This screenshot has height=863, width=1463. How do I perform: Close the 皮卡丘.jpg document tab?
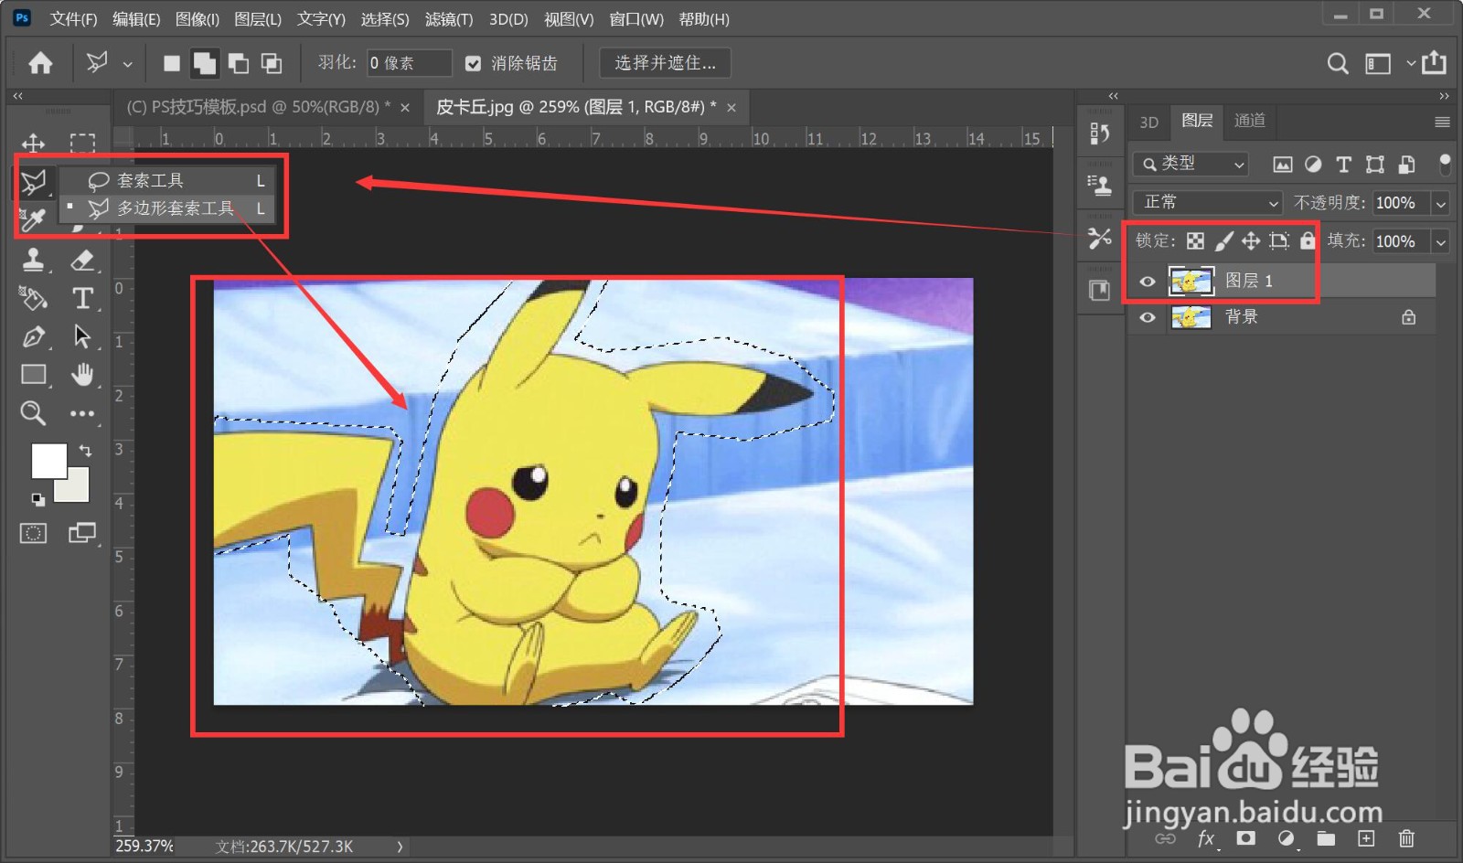click(731, 108)
